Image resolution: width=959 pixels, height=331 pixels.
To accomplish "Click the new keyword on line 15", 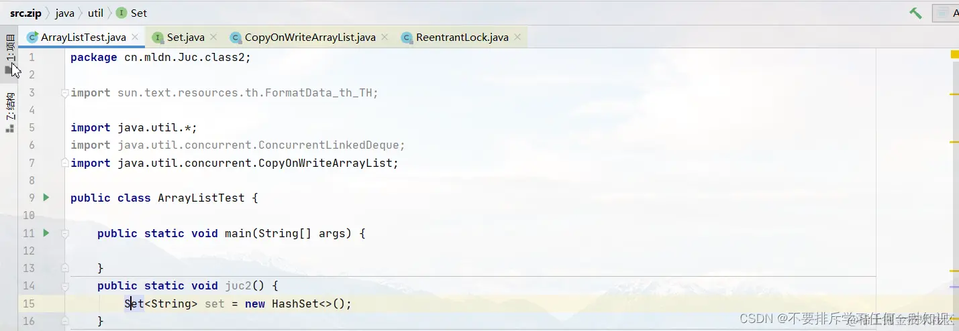I will click(255, 304).
